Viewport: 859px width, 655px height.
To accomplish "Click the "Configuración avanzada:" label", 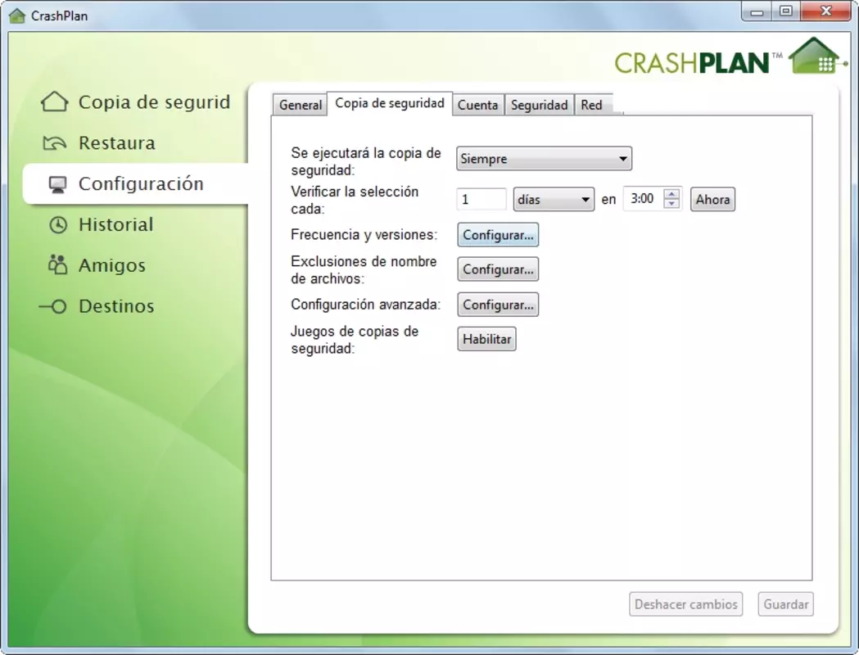I will click(365, 305).
